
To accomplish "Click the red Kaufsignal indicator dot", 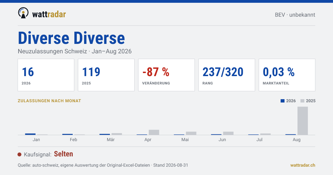I will 19,154.
